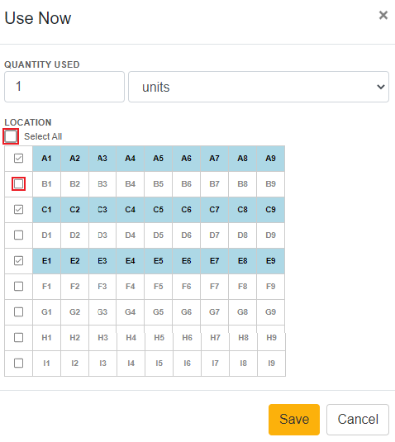Select location cell A5
The image size is (395, 442).
(159, 159)
